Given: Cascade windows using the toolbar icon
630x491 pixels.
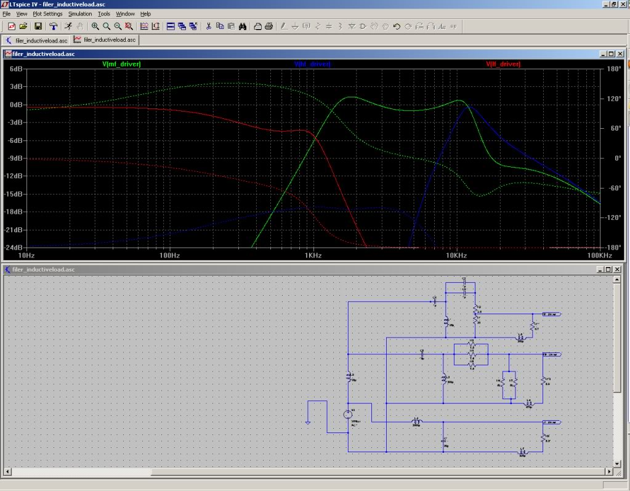Looking at the screenshot, I should (182, 26).
